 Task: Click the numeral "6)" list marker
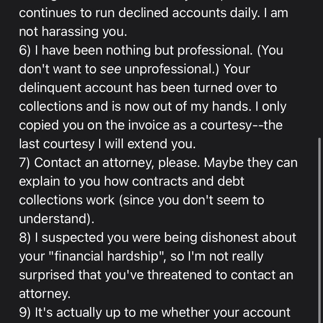pos(25,50)
